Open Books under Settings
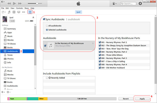The width and height of the screenshot is (157, 103). (x=8, y=47)
